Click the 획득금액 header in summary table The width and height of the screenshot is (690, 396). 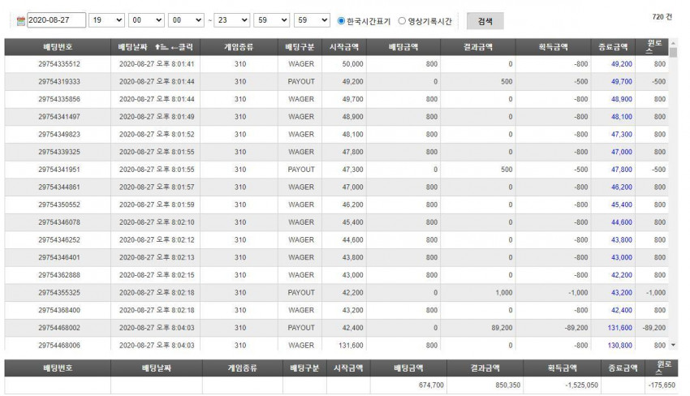[562, 368]
